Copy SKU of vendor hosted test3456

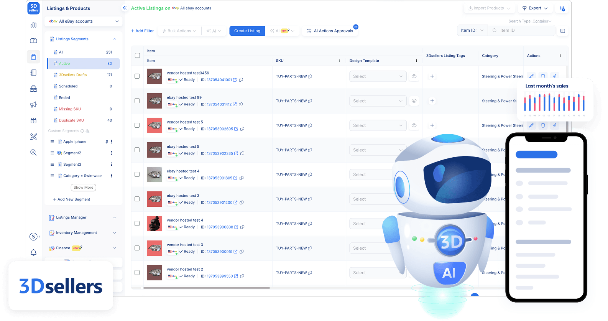[310, 76]
